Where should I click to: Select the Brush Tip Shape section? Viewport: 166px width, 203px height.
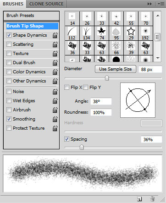[32, 26]
